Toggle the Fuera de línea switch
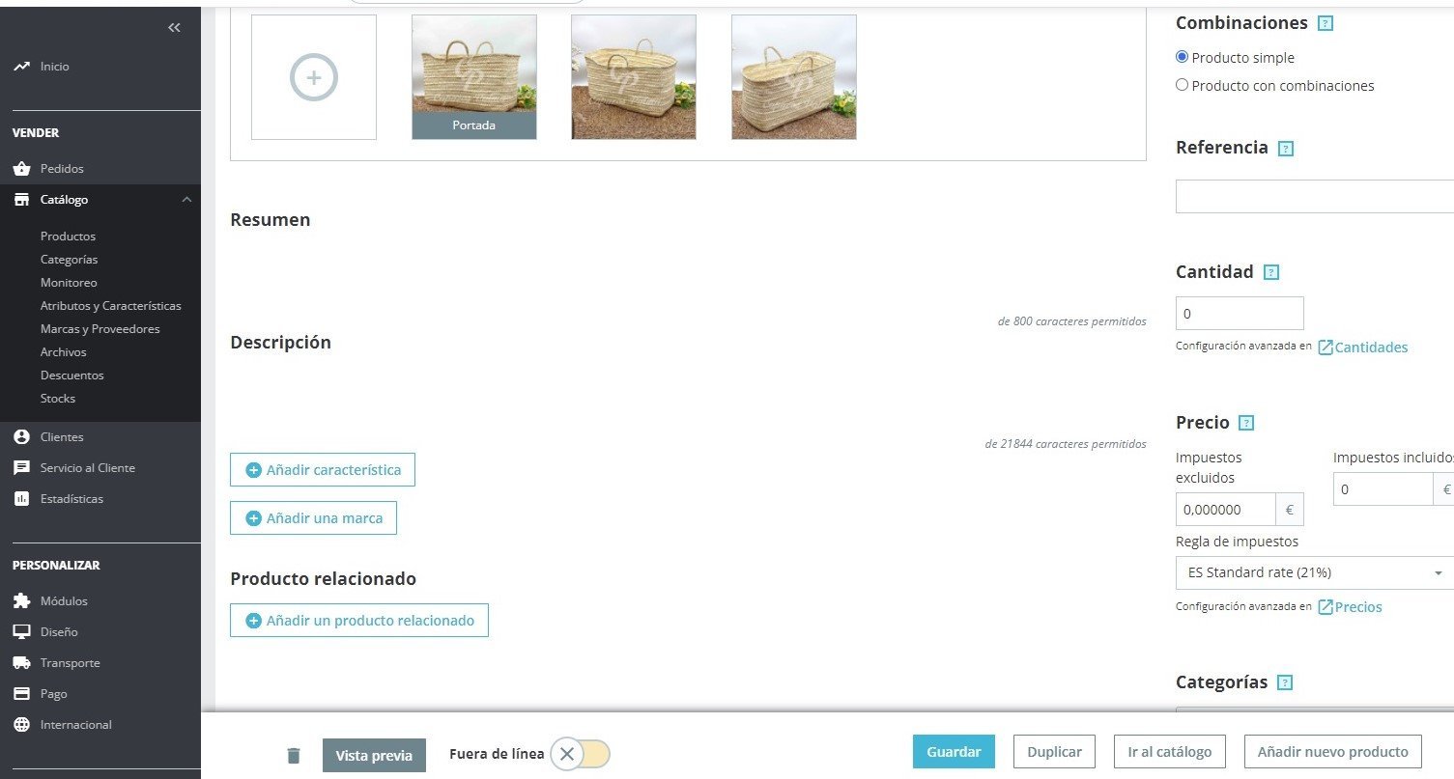 pyautogui.click(x=581, y=754)
